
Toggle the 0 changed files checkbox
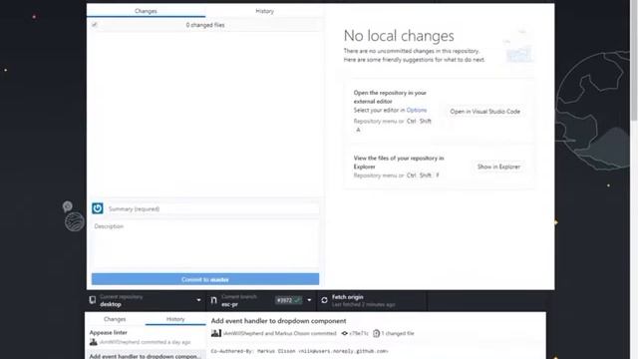tap(95, 25)
